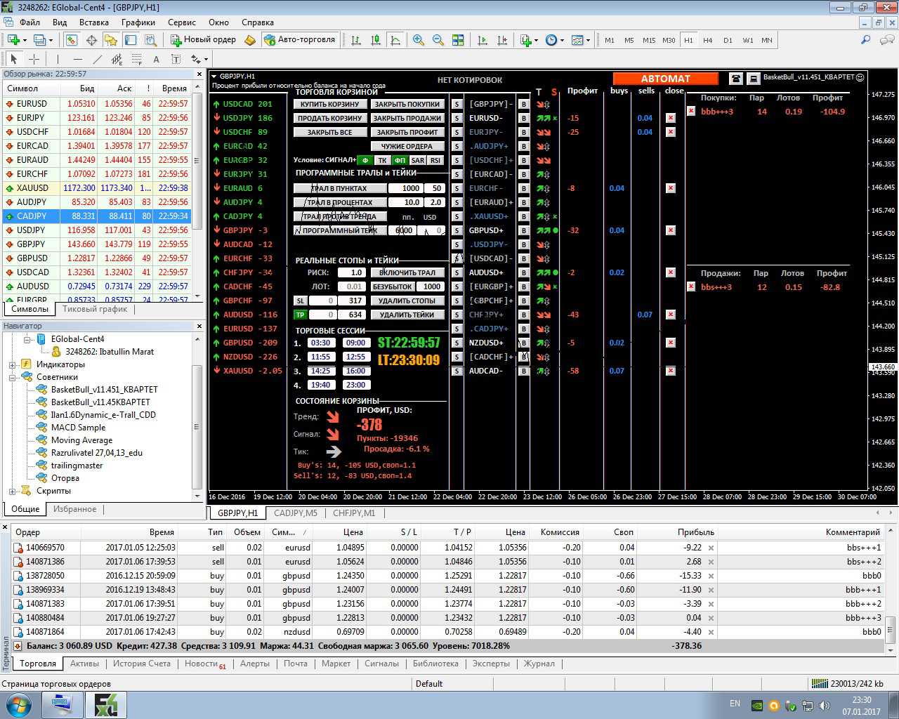Viewport: 899px width, 719px height.
Task: Click the tile windows icon
Action: pos(458,40)
